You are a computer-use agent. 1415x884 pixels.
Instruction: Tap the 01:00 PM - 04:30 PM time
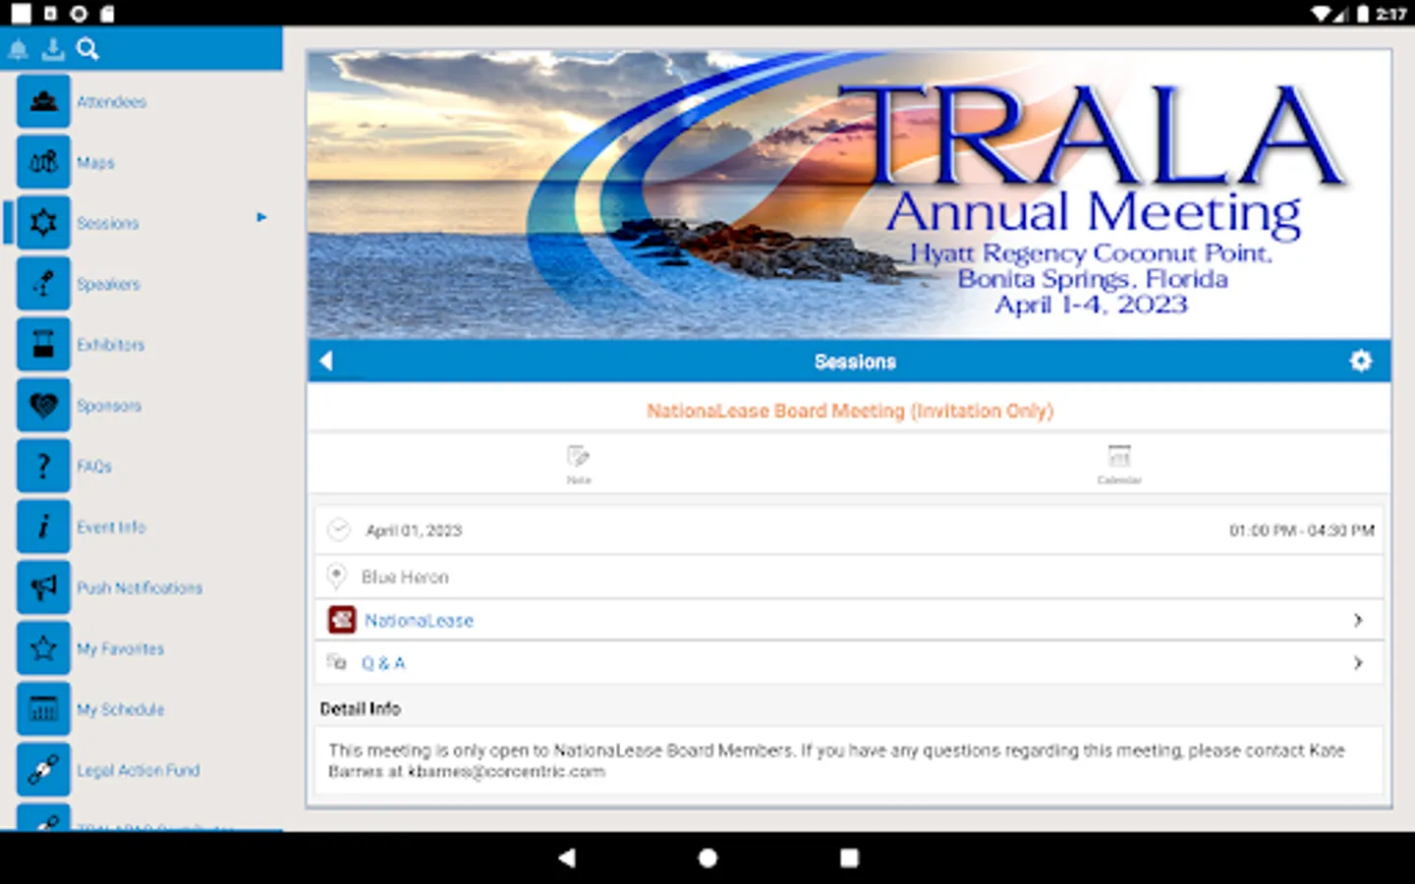pyautogui.click(x=1301, y=530)
